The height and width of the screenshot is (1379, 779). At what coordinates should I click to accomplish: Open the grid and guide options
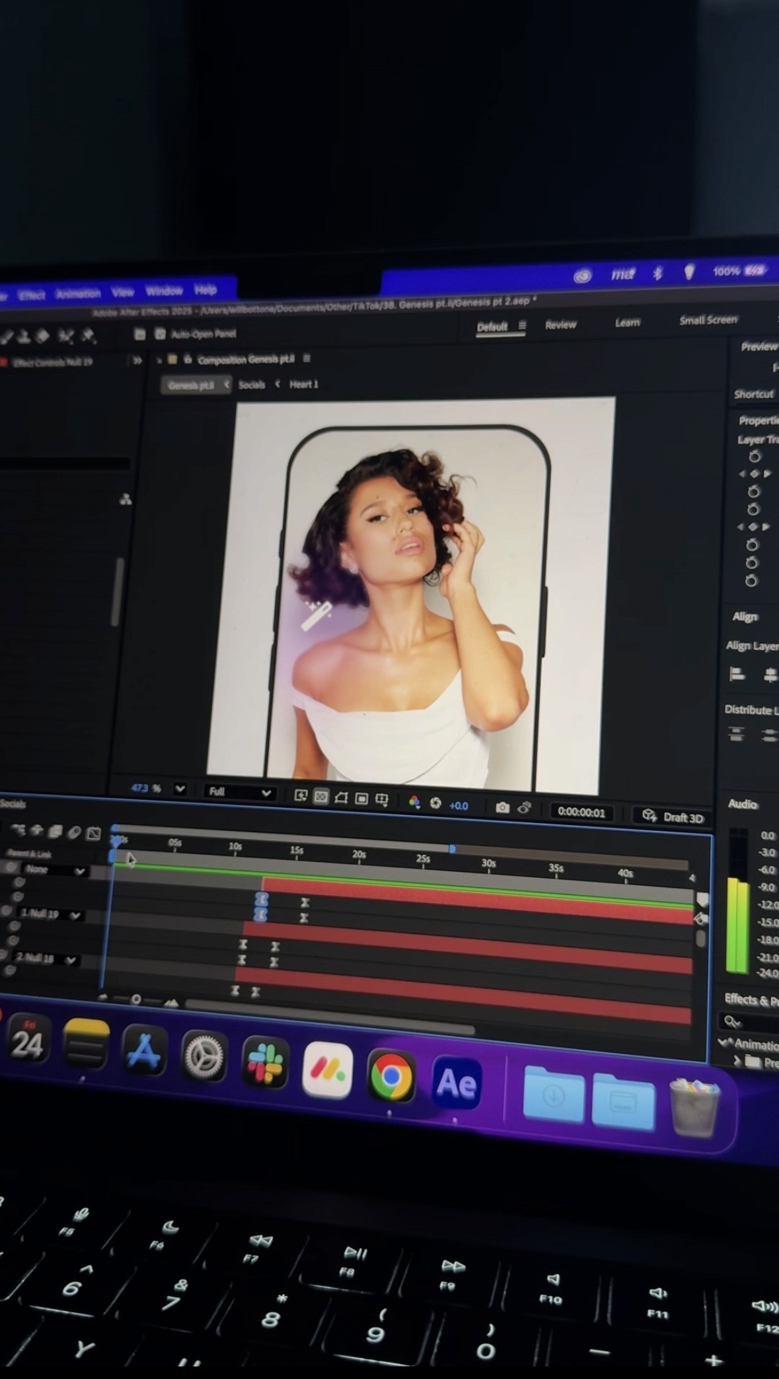[383, 800]
